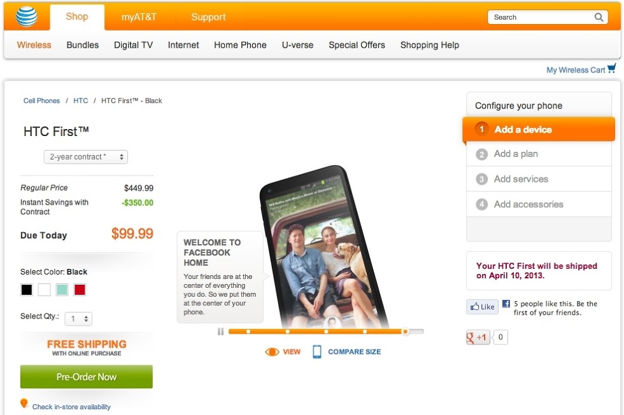The height and width of the screenshot is (415, 624).
Task: Pick the teal color swatch
Action: point(62,290)
